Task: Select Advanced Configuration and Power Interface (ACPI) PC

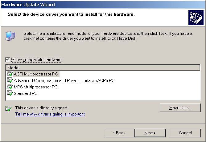Action: 64,80
